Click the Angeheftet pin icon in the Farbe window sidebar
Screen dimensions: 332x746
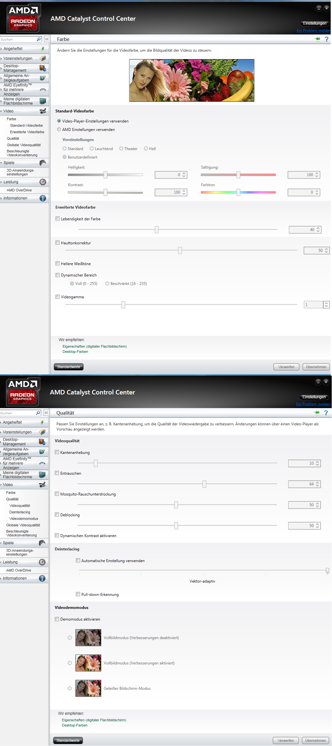pyautogui.click(x=42, y=49)
